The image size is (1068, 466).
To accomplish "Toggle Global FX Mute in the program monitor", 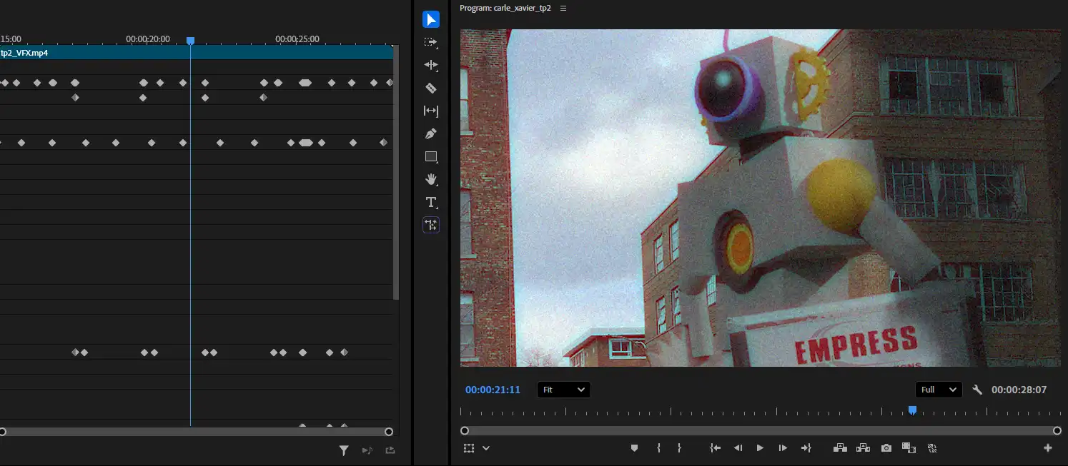I will point(932,447).
